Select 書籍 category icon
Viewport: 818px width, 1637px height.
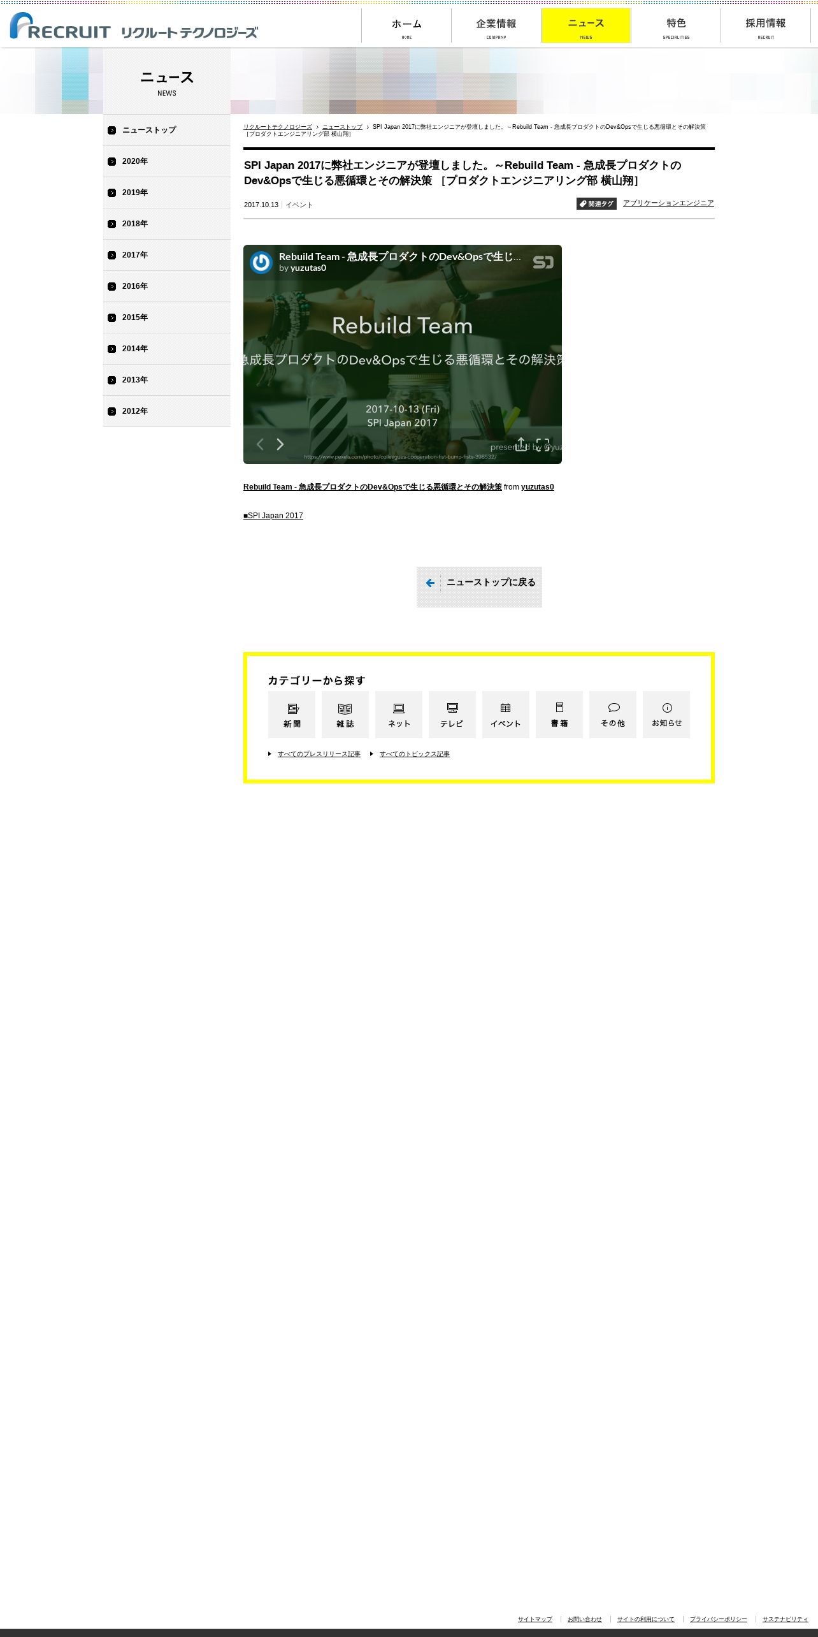559,715
